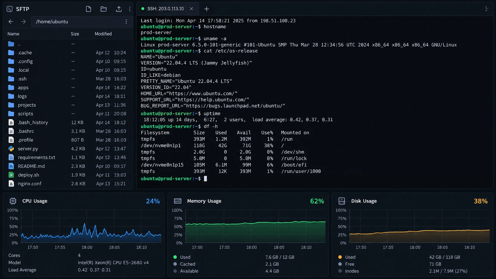
Task: Toggle the Inodes series in Disk legend
Action: click(x=349, y=271)
